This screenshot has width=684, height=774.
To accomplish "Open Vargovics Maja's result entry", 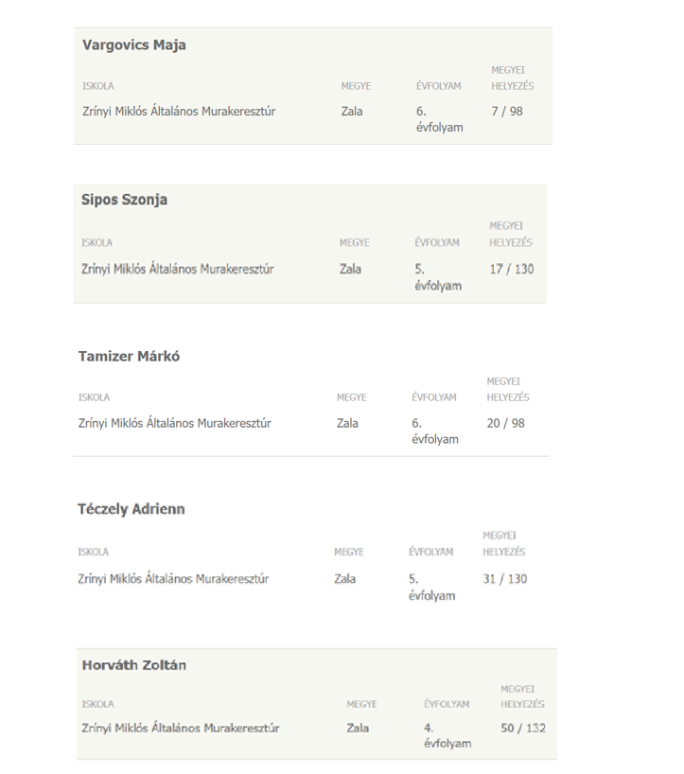I will point(313,86).
